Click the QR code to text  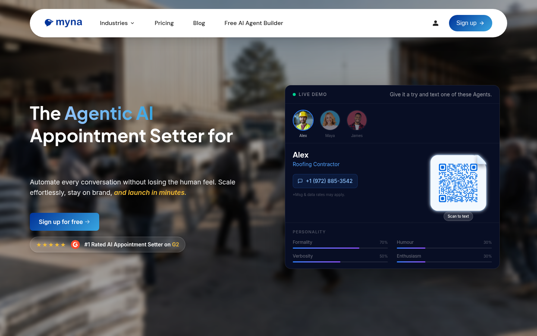coord(458,183)
